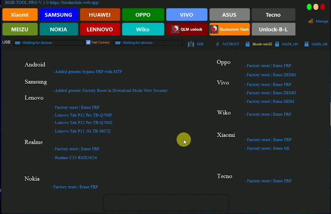The image size is (331, 214).
Task: Click 'Factory reset | Erass MDM' entry
Action: (269, 101)
